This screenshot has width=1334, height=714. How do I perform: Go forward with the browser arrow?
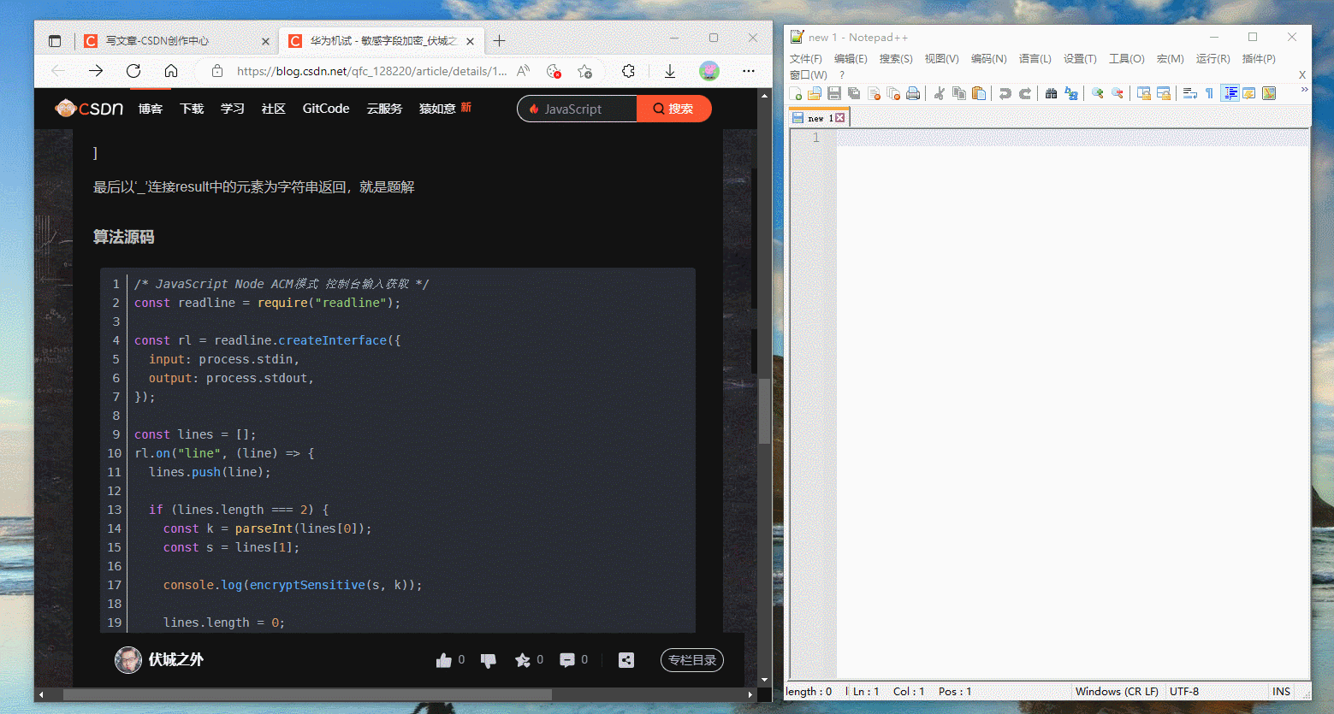coord(96,71)
